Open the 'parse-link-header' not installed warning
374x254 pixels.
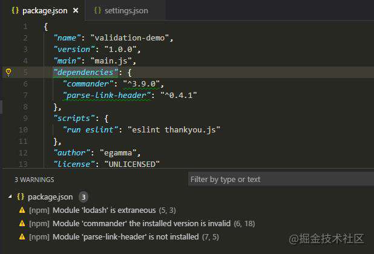124,237
